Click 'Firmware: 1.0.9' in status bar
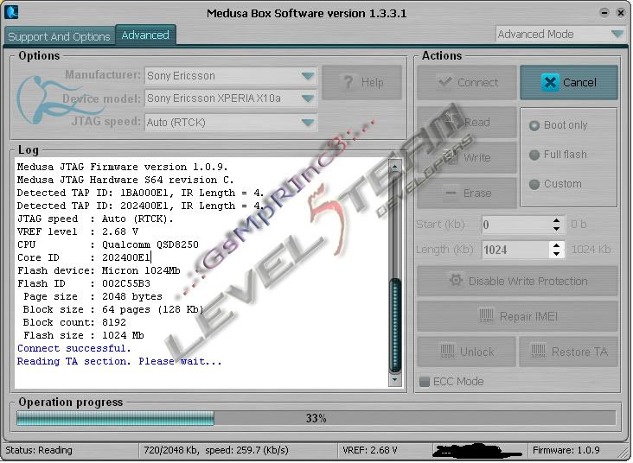This screenshot has width=633, height=463. pyautogui.click(x=566, y=450)
